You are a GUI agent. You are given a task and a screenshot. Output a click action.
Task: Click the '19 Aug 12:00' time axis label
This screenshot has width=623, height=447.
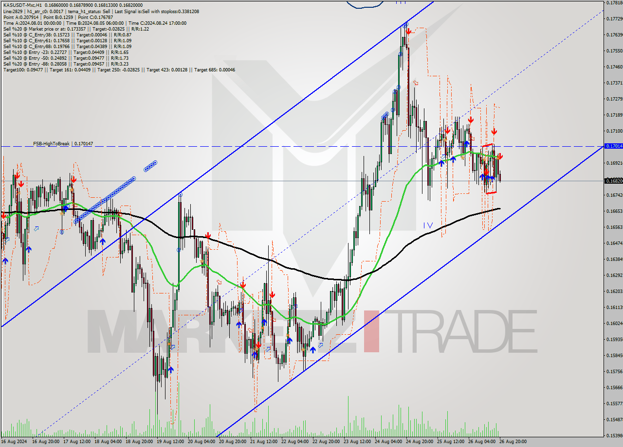click(x=170, y=442)
